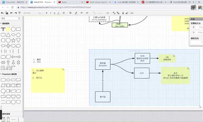Select the format painter brush
The image size is (203, 122).
19,13
